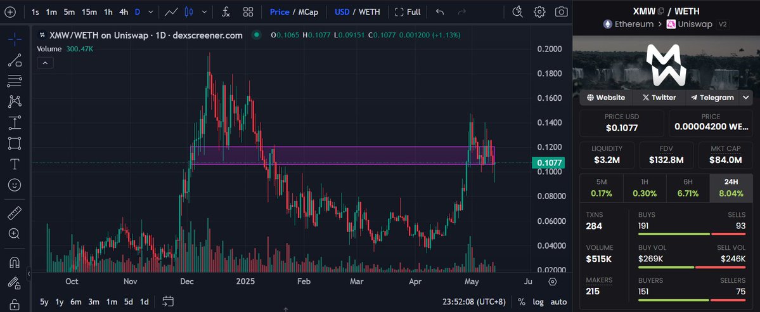Image resolution: width=760 pixels, height=312 pixels.
Task: Collapse the indicator legend chevron
Action: pyautogui.click(x=45, y=63)
